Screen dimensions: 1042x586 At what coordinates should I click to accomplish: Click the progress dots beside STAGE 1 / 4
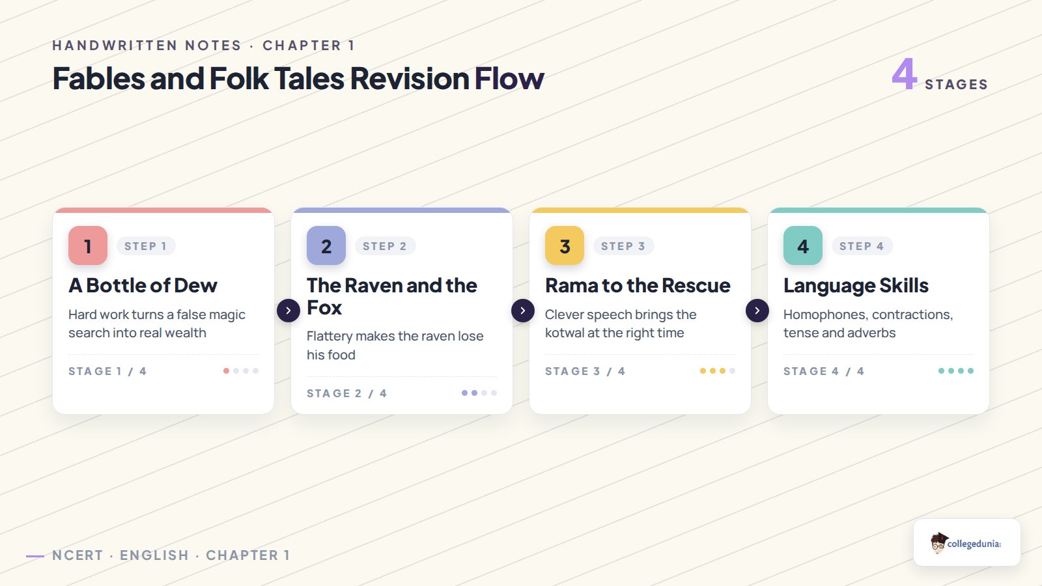click(x=241, y=370)
